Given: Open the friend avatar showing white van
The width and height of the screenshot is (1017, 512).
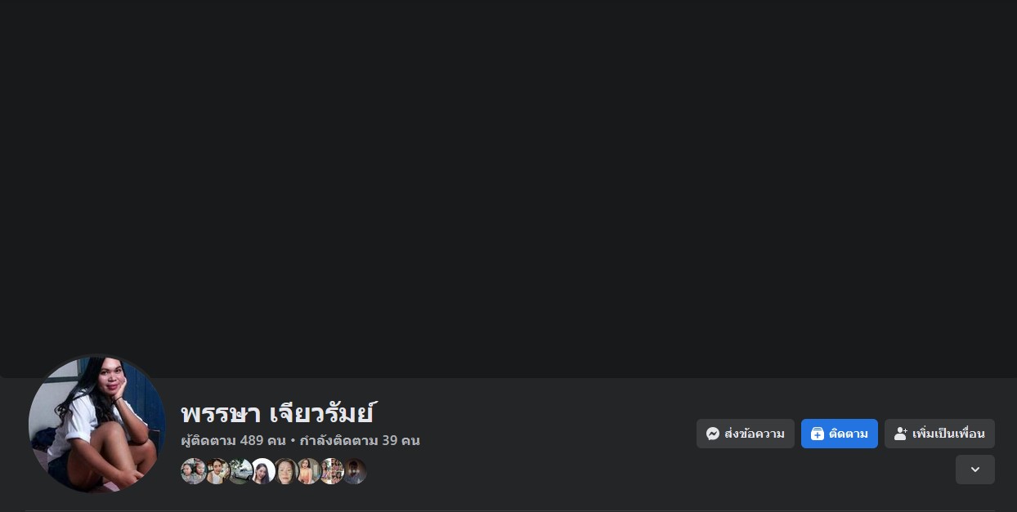Looking at the screenshot, I should pos(240,471).
